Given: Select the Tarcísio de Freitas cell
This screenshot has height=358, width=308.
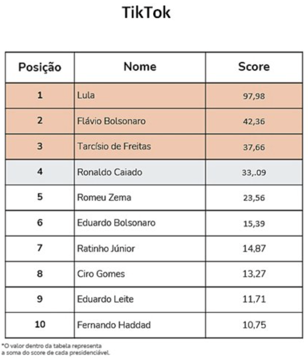Looking at the screenshot, I should point(114,146).
